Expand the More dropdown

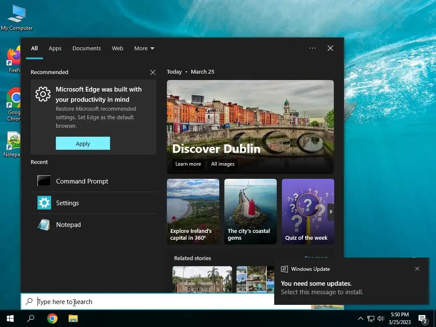click(144, 49)
